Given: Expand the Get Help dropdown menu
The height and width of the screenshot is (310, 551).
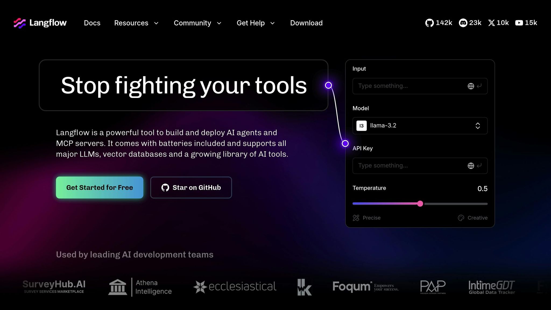Looking at the screenshot, I should (x=256, y=23).
